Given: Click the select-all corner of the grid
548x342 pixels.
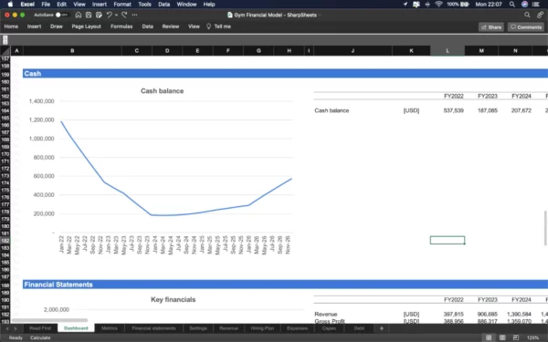Looking at the screenshot, I should [x=5, y=50].
